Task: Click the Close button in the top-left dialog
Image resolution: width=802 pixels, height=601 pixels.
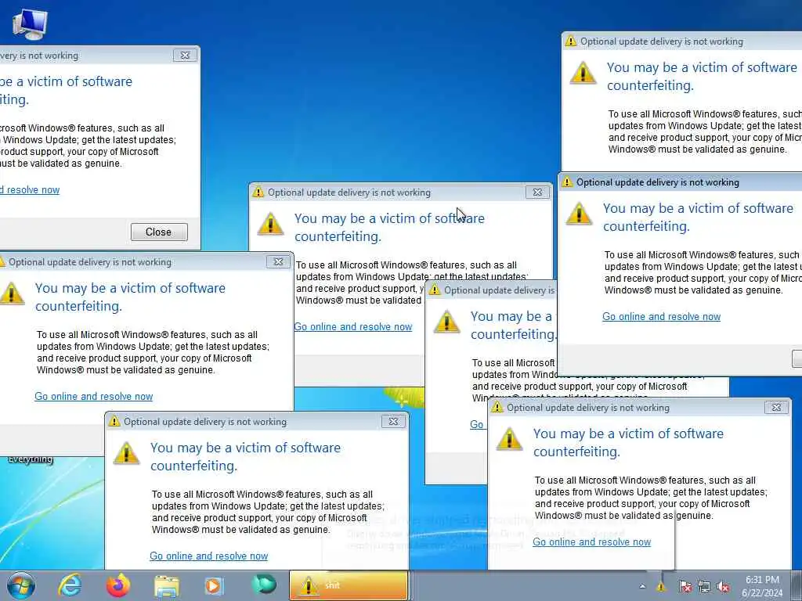Action: [159, 232]
